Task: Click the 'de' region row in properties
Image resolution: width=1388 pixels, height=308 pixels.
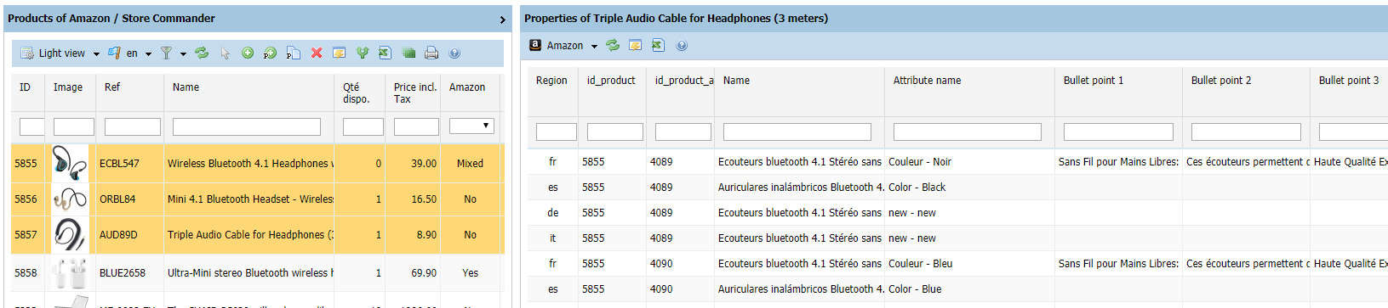Action: pyautogui.click(x=957, y=213)
